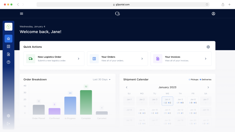Click the green Complete bar in chart
The image size is (235, 132).
(86, 102)
